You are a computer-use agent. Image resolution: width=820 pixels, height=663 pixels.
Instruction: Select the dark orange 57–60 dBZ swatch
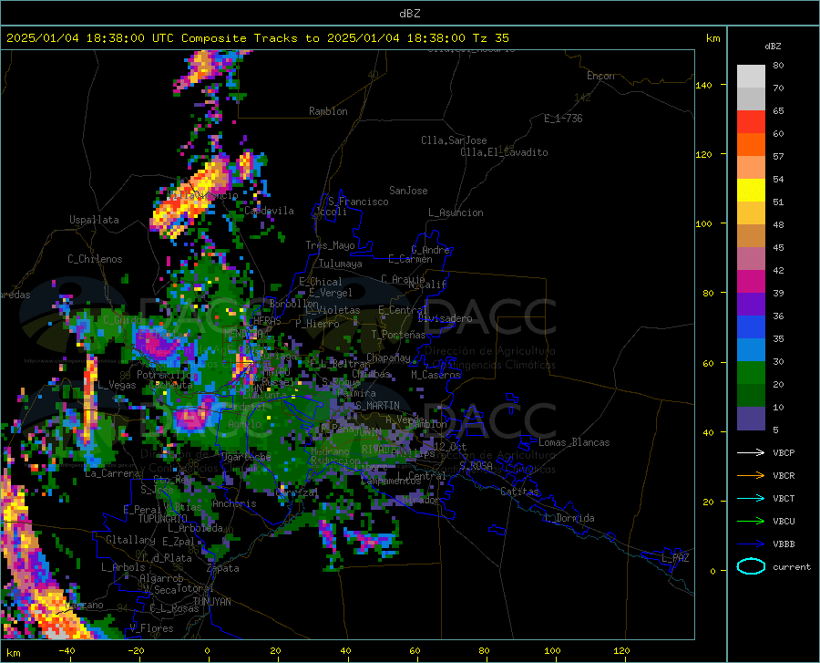pos(751,145)
